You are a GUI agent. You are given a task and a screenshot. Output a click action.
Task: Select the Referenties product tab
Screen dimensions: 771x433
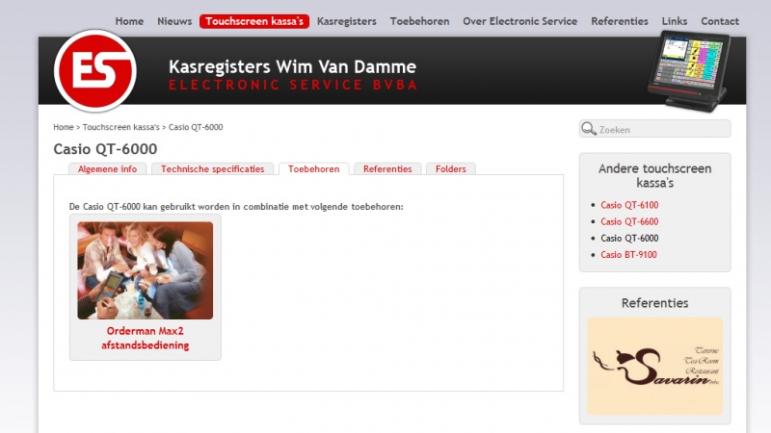[387, 169]
